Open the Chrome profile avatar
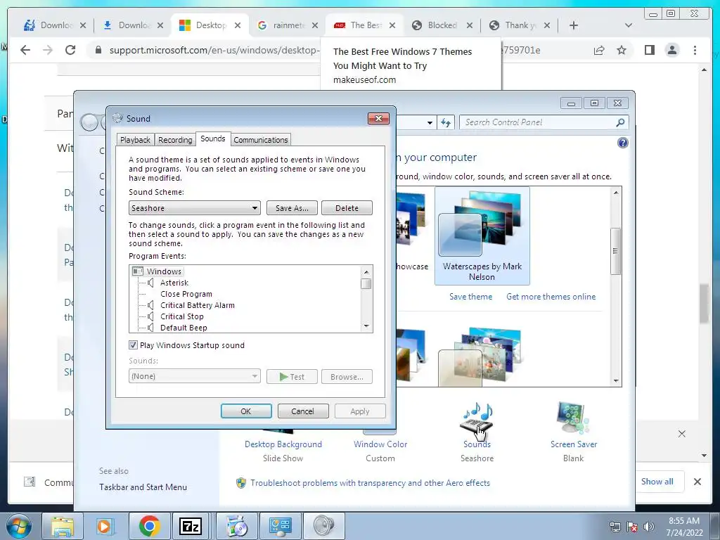The width and height of the screenshot is (720, 540). pyautogui.click(x=671, y=50)
